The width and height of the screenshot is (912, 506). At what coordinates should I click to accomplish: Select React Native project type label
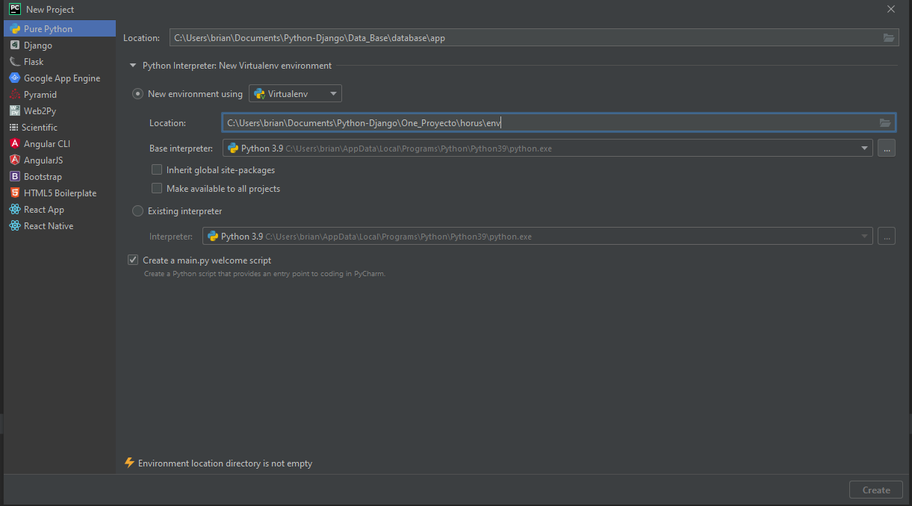[x=49, y=226]
